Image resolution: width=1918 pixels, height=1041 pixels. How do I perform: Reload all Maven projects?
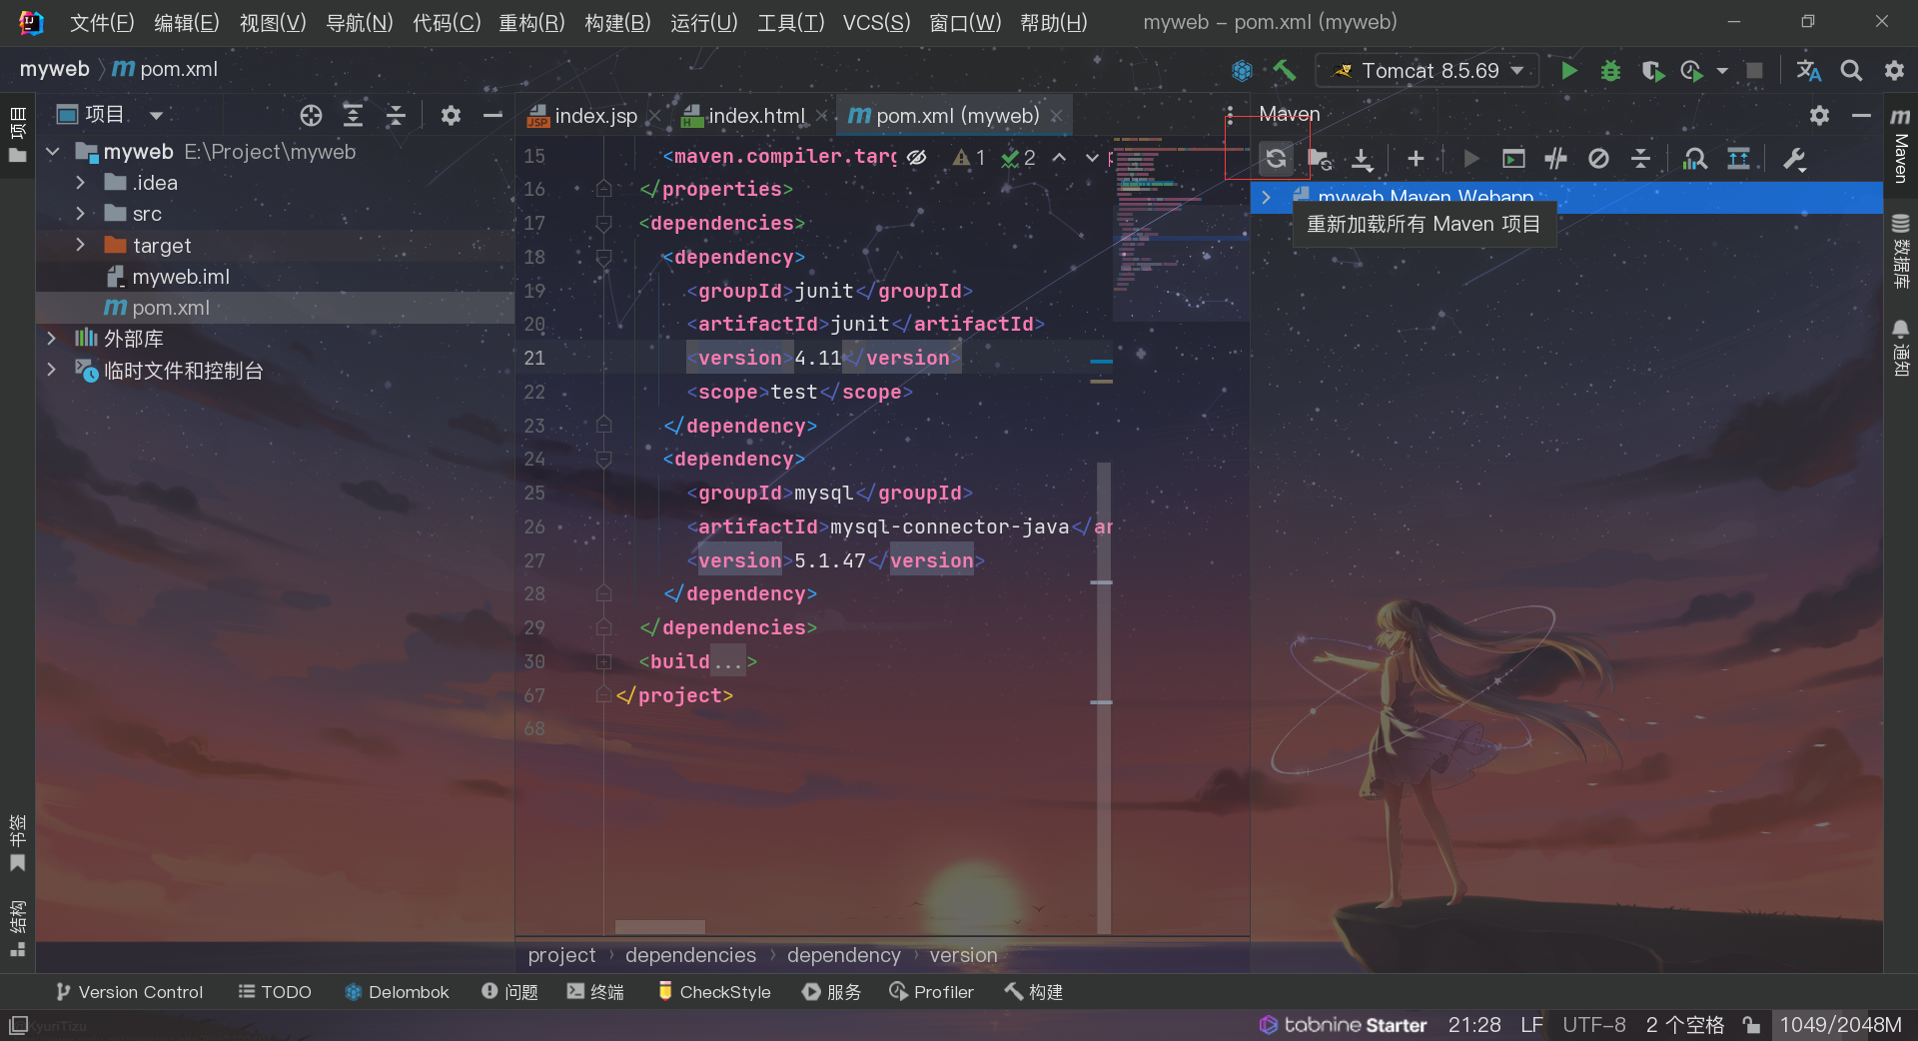[x=1276, y=158]
